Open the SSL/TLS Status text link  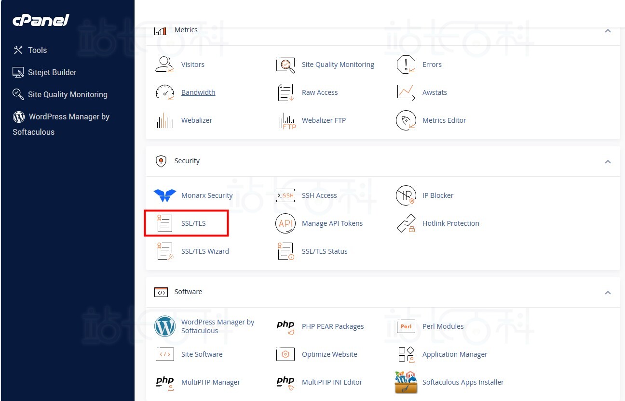click(325, 251)
